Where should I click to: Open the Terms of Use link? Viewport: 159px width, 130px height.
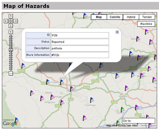(148, 126)
